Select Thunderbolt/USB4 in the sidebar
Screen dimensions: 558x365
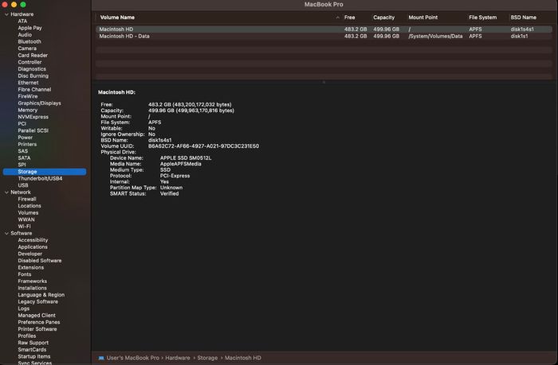point(40,179)
